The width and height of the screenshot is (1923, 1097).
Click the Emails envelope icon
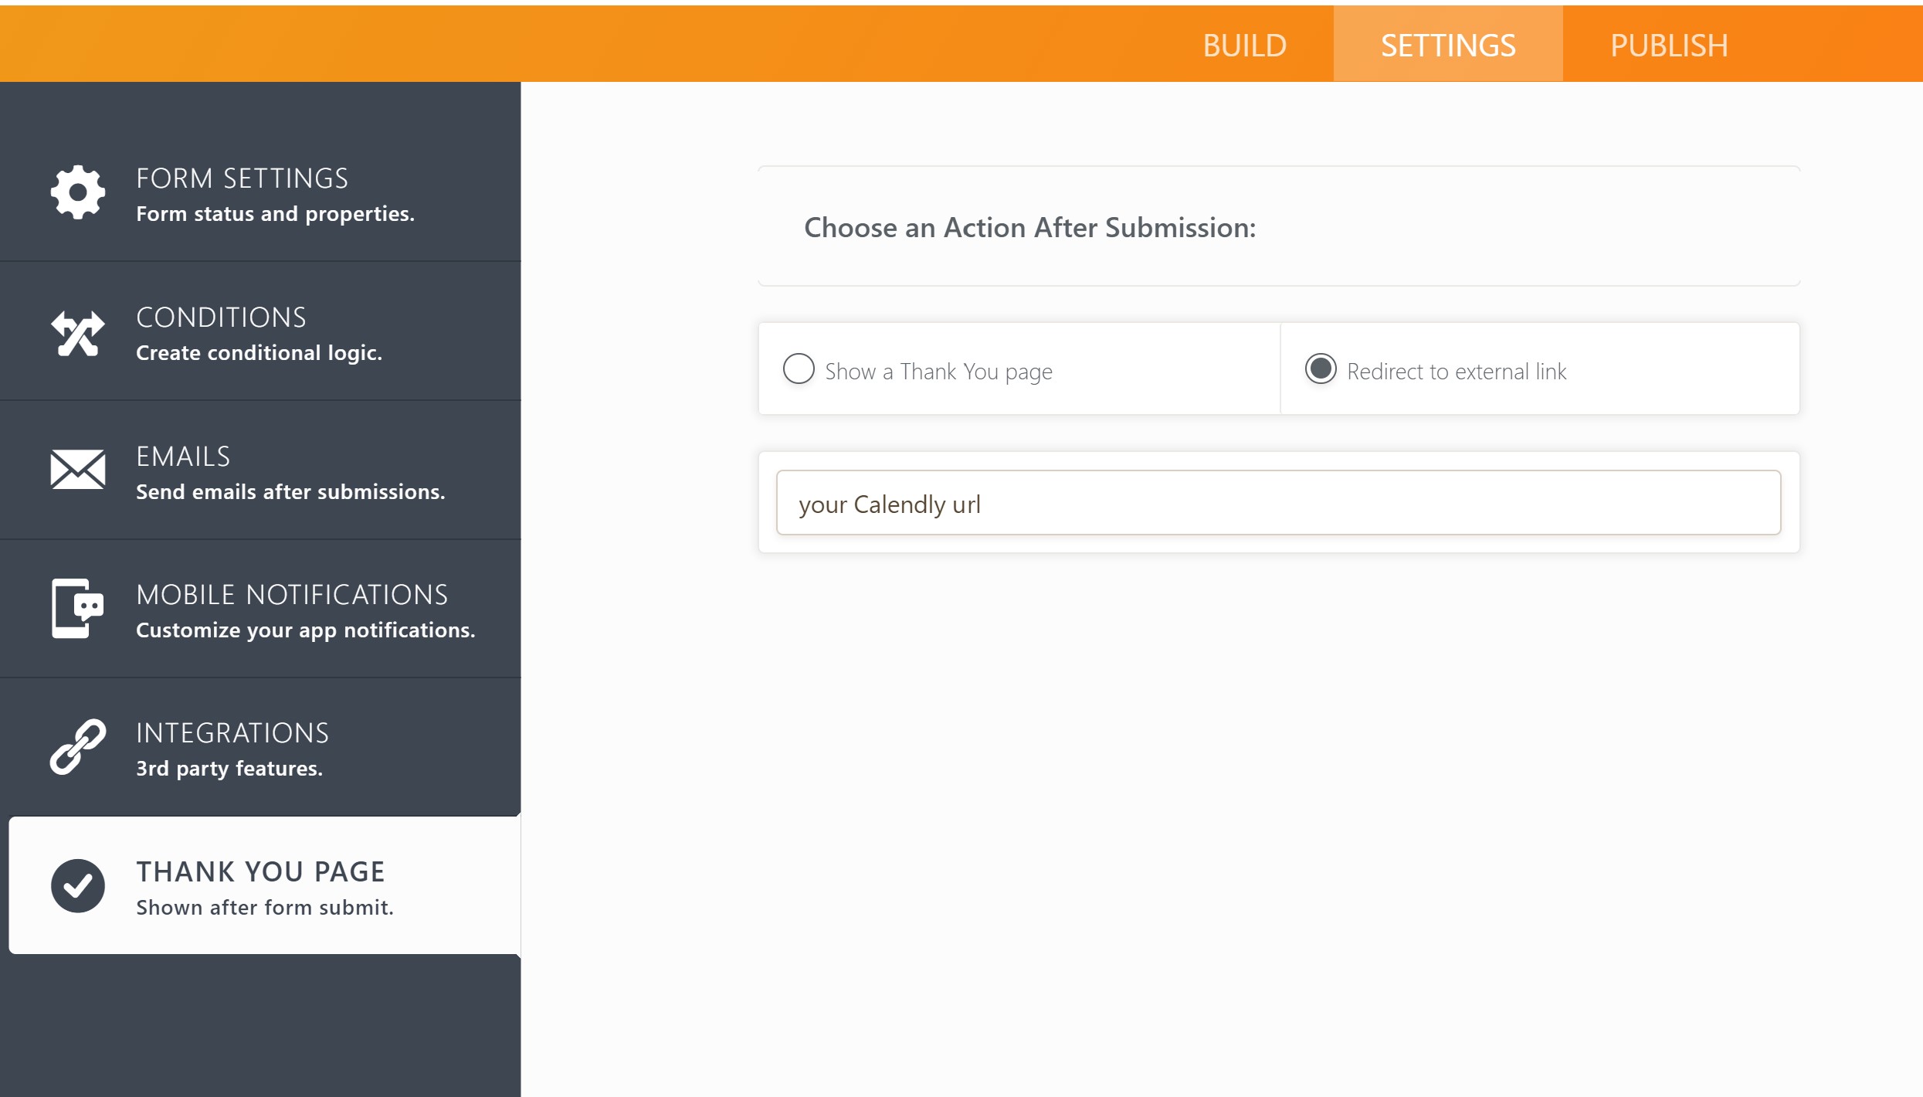(x=77, y=469)
